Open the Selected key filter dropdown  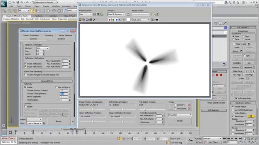pos(212,139)
